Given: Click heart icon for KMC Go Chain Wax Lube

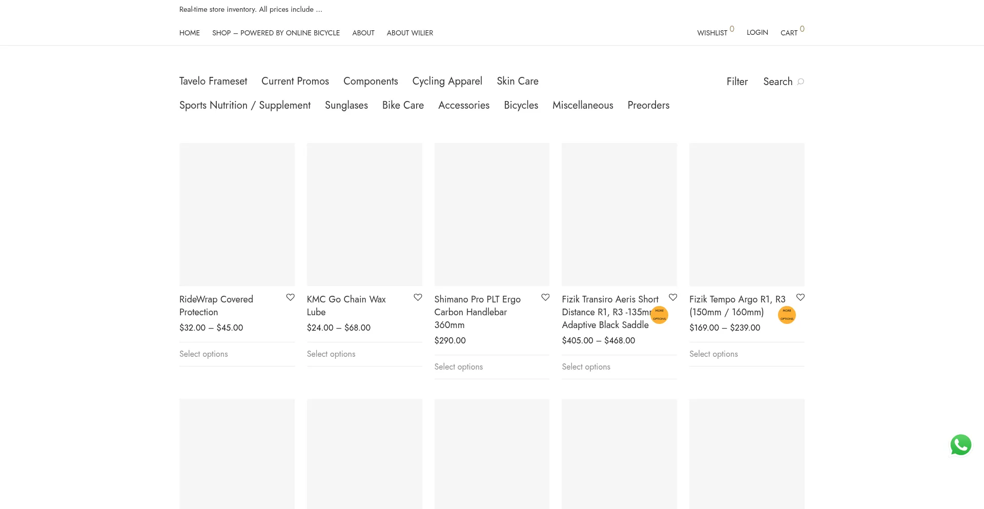Looking at the screenshot, I should [418, 297].
